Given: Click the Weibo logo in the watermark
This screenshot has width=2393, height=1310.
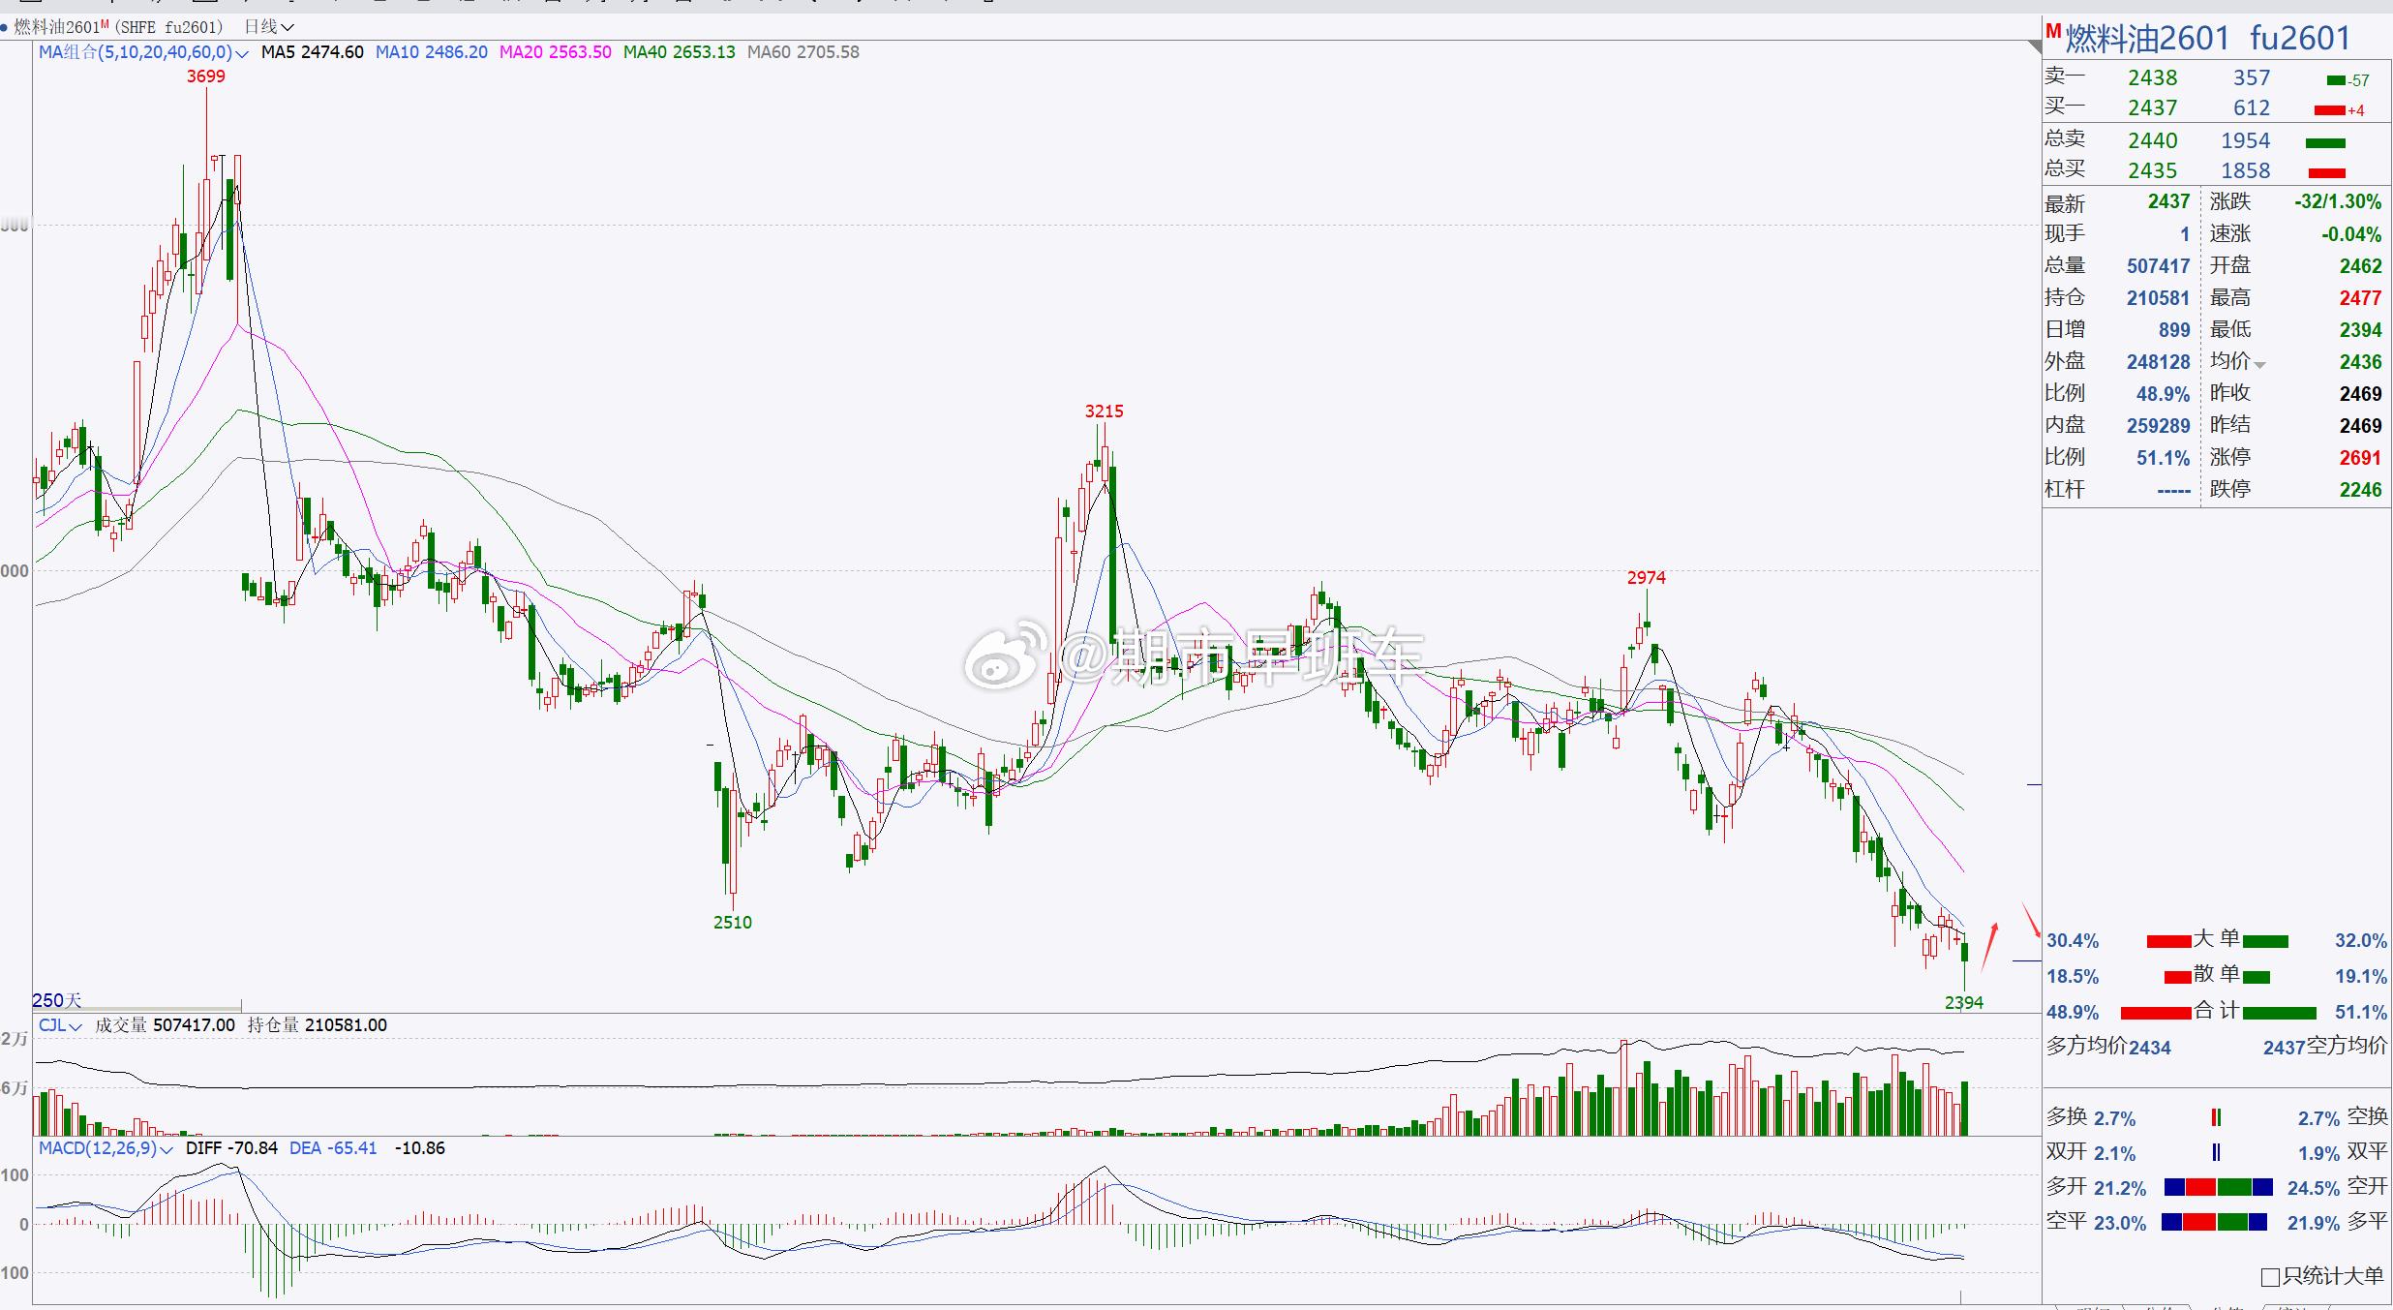Looking at the screenshot, I should (x=1002, y=658).
